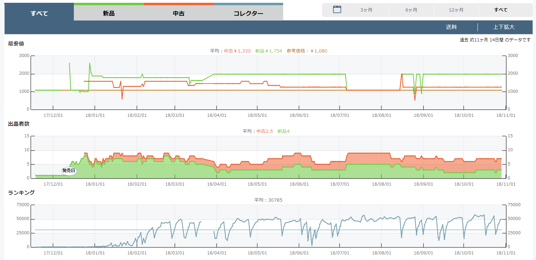The height and width of the screenshot is (260, 536).
Task: Click the 最安値 chart heading
Action: [x=16, y=44]
